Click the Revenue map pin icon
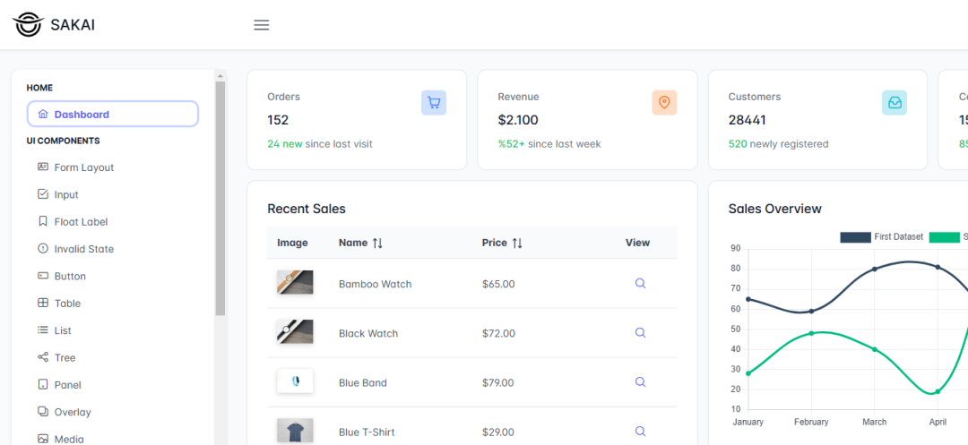 664,103
